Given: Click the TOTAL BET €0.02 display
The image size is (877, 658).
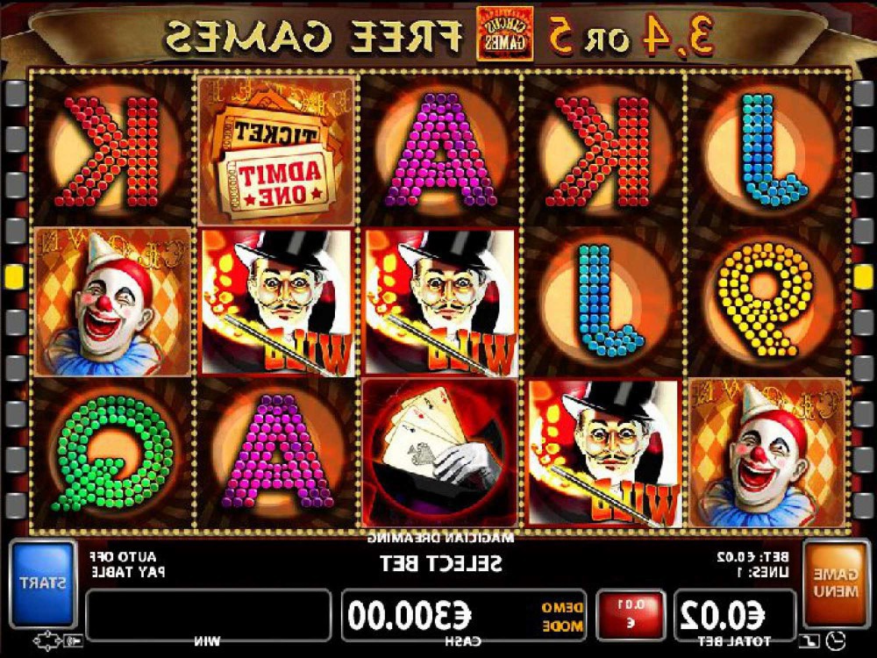Looking at the screenshot, I should click(x=734, y=614).
